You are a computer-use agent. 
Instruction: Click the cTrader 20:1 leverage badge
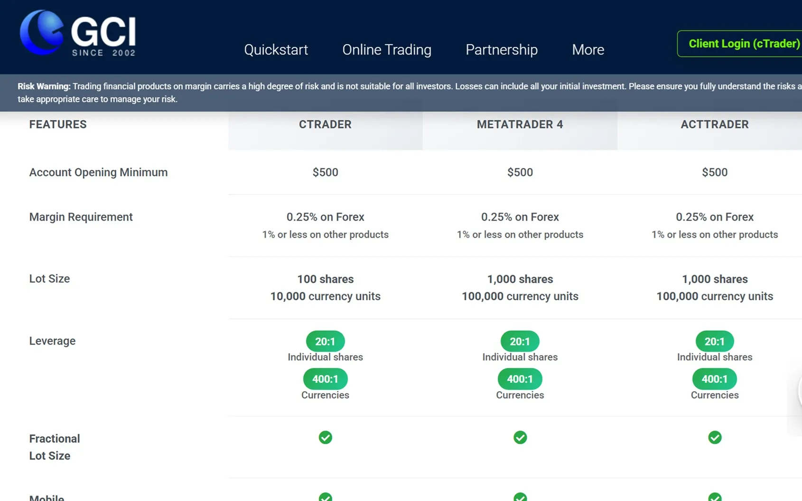(325, 341)
